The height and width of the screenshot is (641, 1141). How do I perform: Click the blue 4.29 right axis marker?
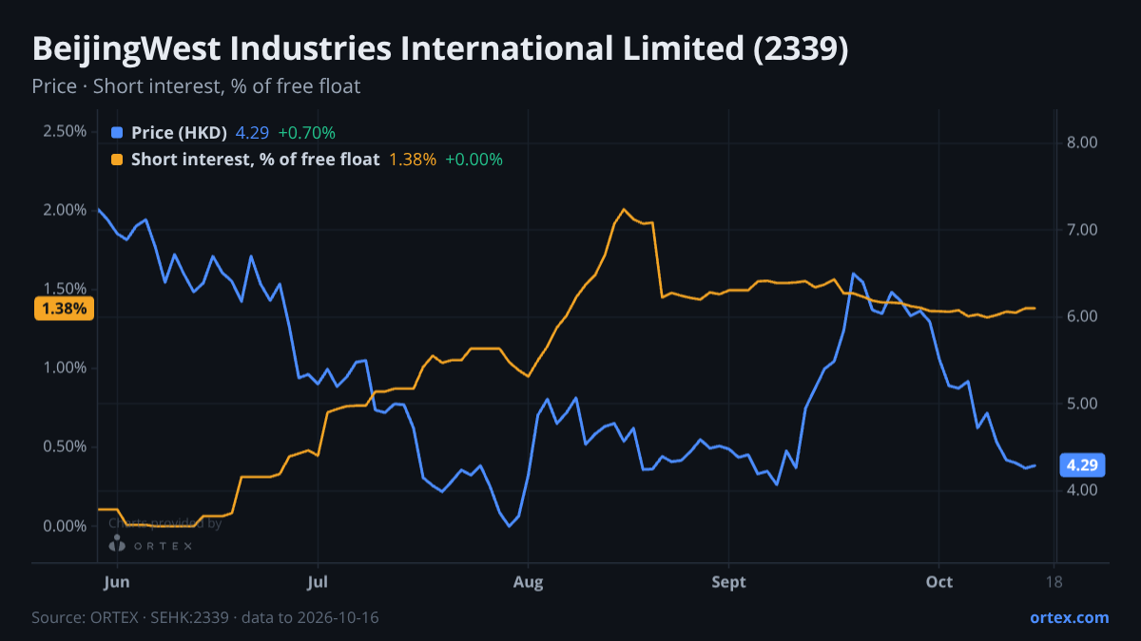tap(1083, 465)
